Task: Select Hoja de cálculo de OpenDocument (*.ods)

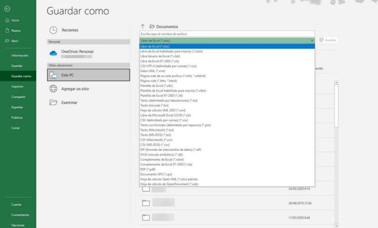Action: tap(227, 184)
